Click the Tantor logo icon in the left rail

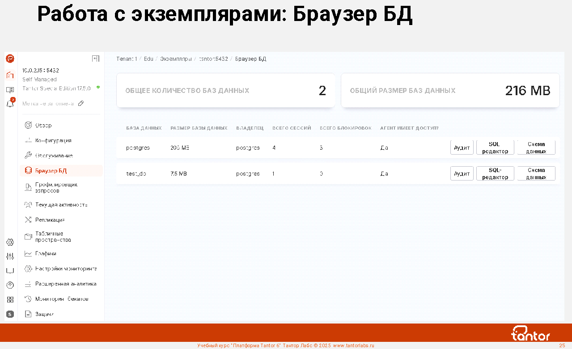point(10,59)
